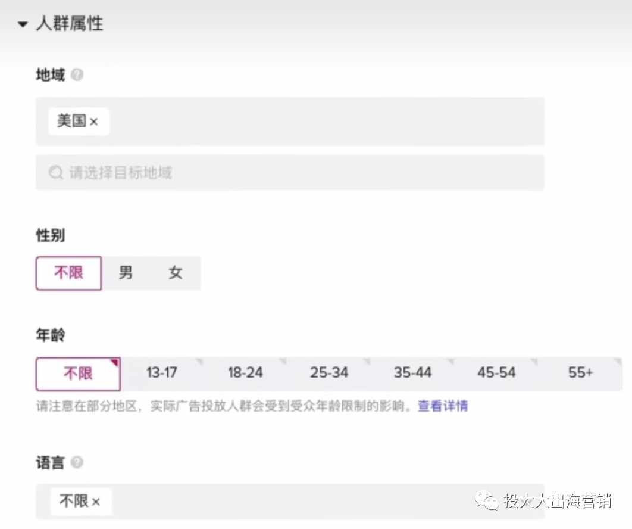Choose the 55+ age range
The height and width of the screenshot is (529, 632).
[580, 373]
